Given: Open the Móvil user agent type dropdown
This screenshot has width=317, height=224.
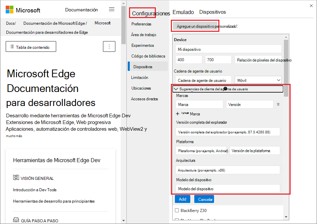Looking at the screenshot, I should click(258, 80).
